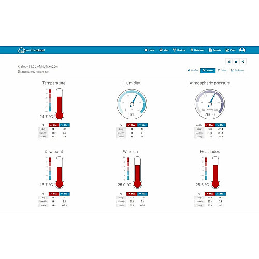Open the Map view
This screenshot has width=259, height=259.
point(164,50)
